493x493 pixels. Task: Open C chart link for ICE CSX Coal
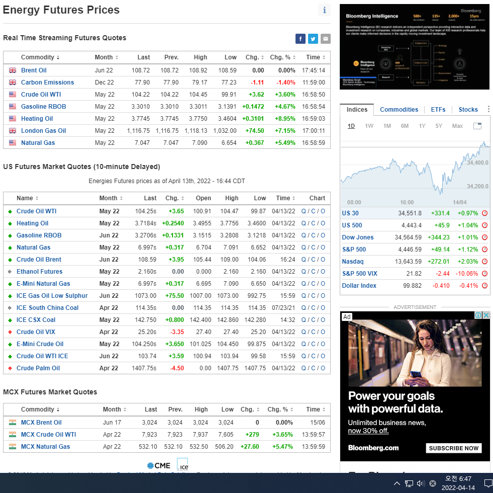pos(313,320)
